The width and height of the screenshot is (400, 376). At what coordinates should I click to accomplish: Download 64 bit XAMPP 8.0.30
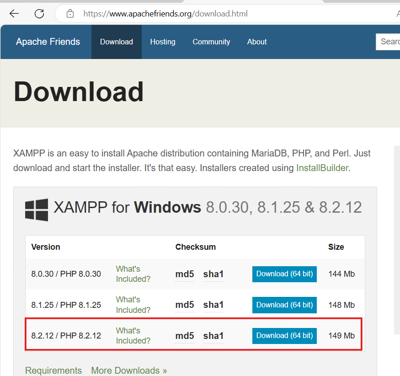point(284,274)
